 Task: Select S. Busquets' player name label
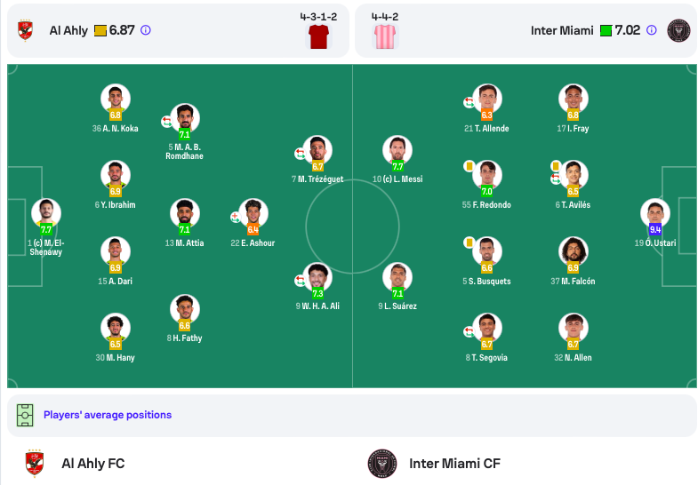click(x=486, y=282)
